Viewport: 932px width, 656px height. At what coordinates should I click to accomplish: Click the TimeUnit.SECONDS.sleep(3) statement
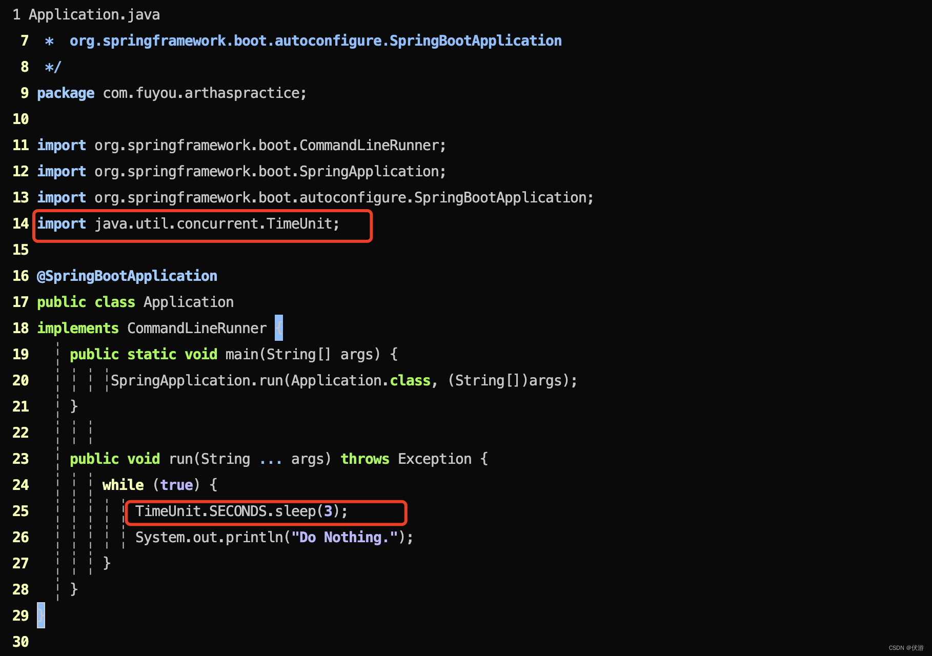pyautogui.click(x=241, y=511)
